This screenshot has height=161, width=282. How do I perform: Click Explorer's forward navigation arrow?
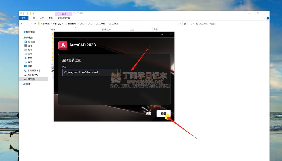[27, 24]
